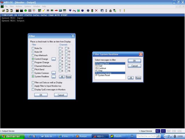Click the red X panic toolbar icon
This screenshot has height=139, width=185.
point(96,11)
